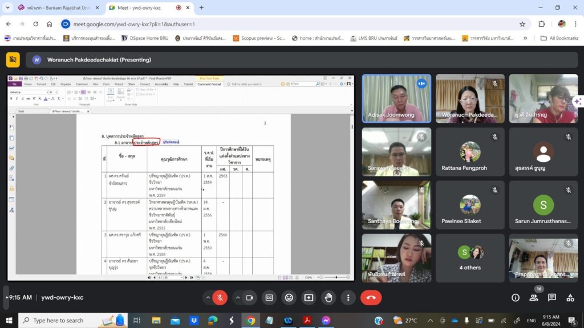Open Task View on the taskbar

(137, 320)
